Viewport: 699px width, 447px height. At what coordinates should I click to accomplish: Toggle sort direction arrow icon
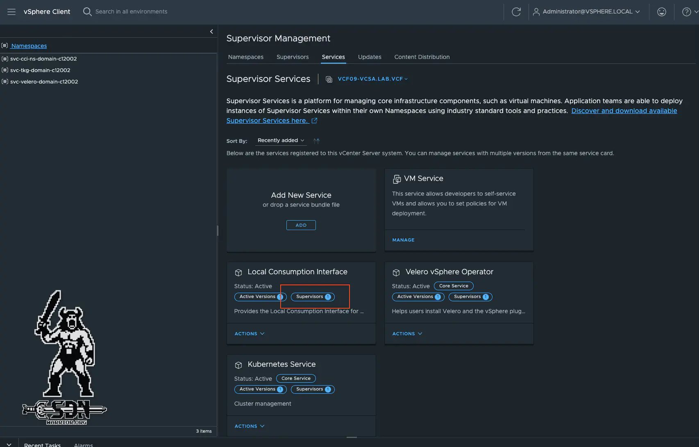[316, 141]
